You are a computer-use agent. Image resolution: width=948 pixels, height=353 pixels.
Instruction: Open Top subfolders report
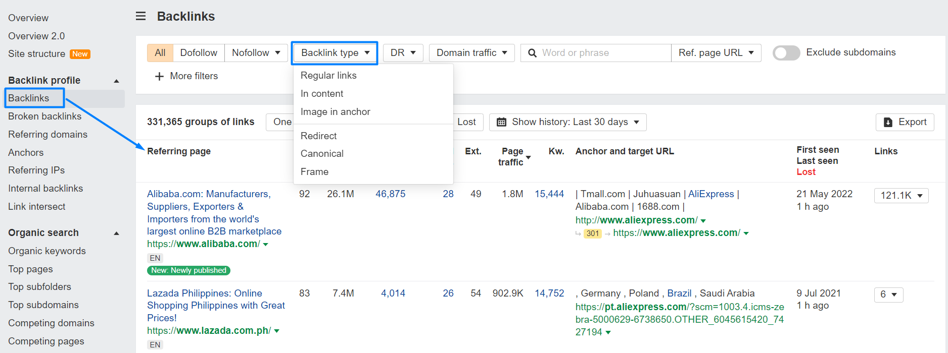click(39, 287)
